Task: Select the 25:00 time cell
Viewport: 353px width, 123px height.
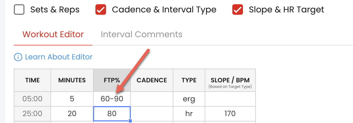Action: click(32, 113)
